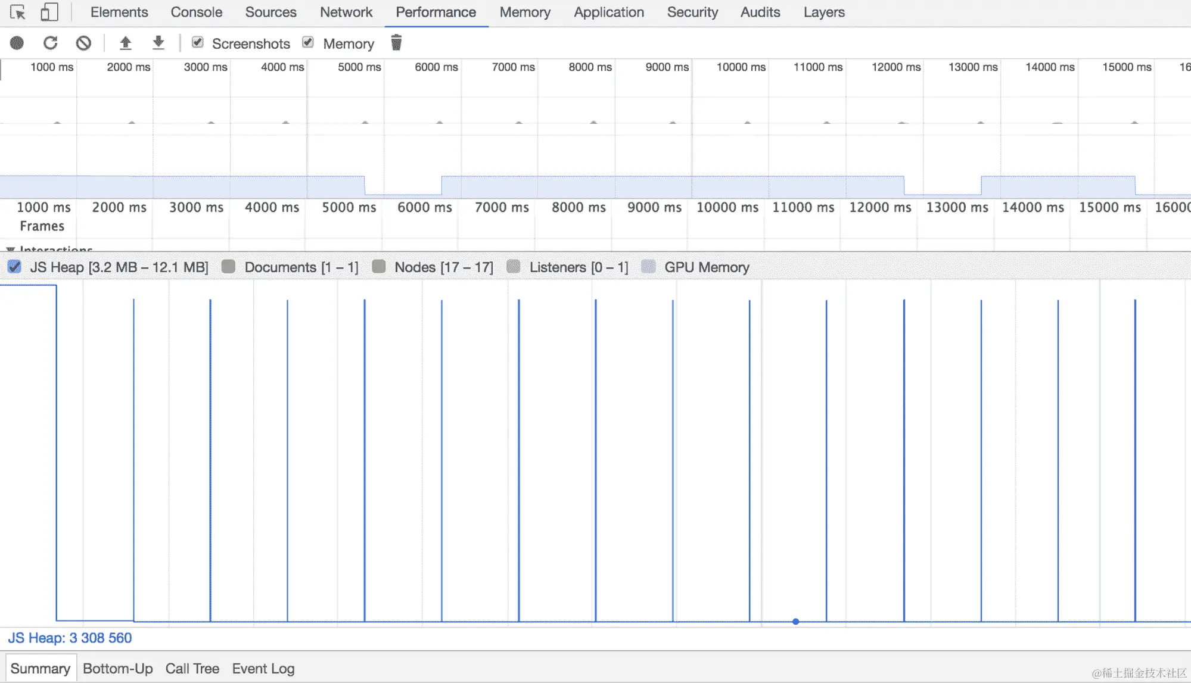The image size is (1191, 683).
Task: Click the inspect element picker icon
Action: (x=18, y=12)
